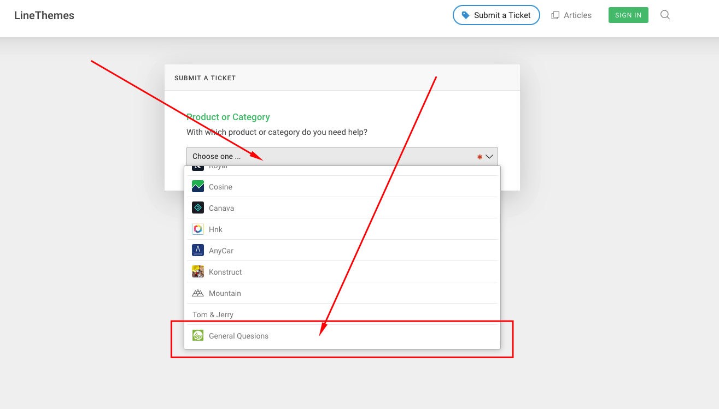719x409 pixels.
Task: Choose Hnk from the dropdown list
Action: point(342,229)
